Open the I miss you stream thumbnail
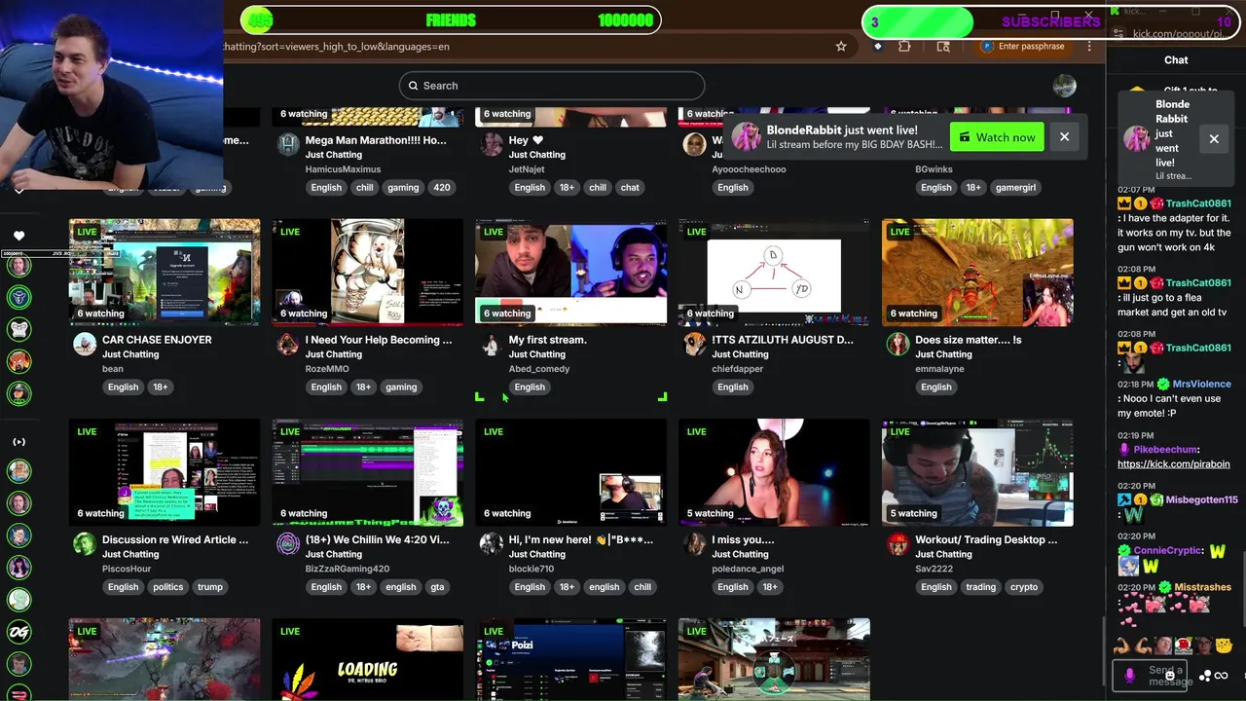This screenshot has width=1246, height=701. point(774,472)
